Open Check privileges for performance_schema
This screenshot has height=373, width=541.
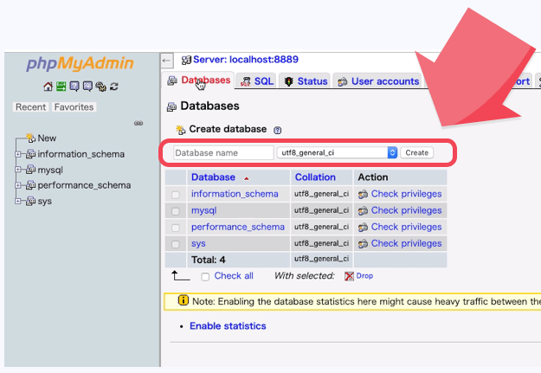tap(406, 227)
